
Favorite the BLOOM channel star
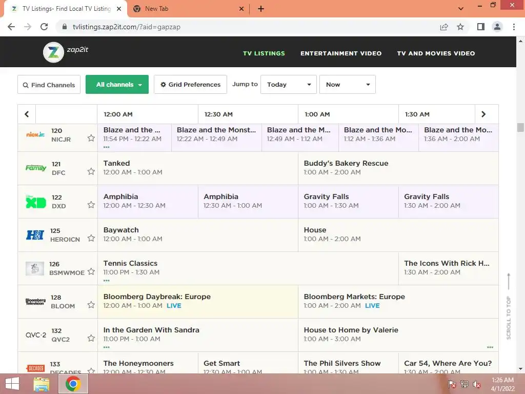tap(91, 305)
